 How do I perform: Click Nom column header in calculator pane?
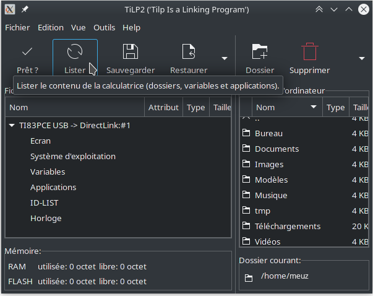pos(75,107)
